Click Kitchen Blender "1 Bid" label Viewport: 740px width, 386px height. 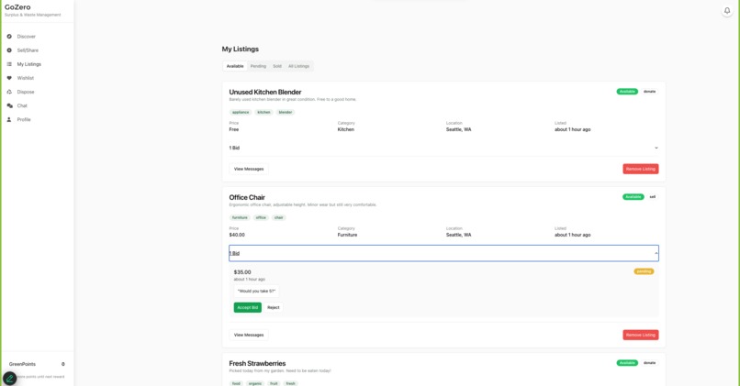pyautogui.click(x=234, y=148)
